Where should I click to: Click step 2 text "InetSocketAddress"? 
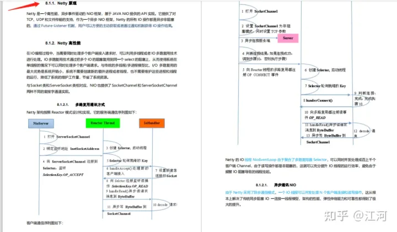[84, 149]
